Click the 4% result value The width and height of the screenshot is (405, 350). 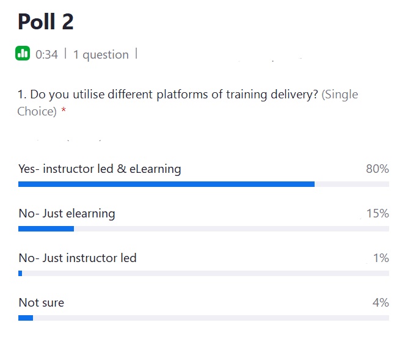(x=381, y=302)
